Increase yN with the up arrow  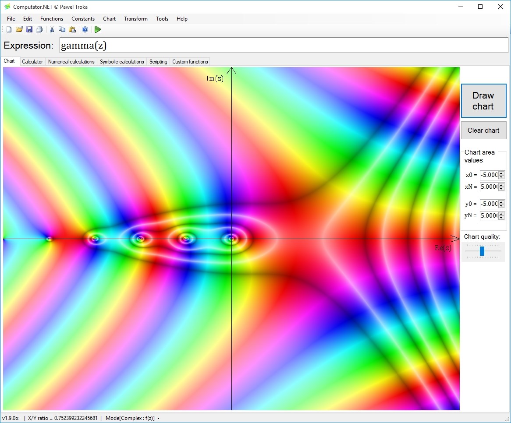[501, 214]
